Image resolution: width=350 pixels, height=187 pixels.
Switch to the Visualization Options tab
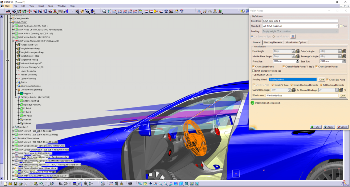pyautogui.click(x=296, y=42)
